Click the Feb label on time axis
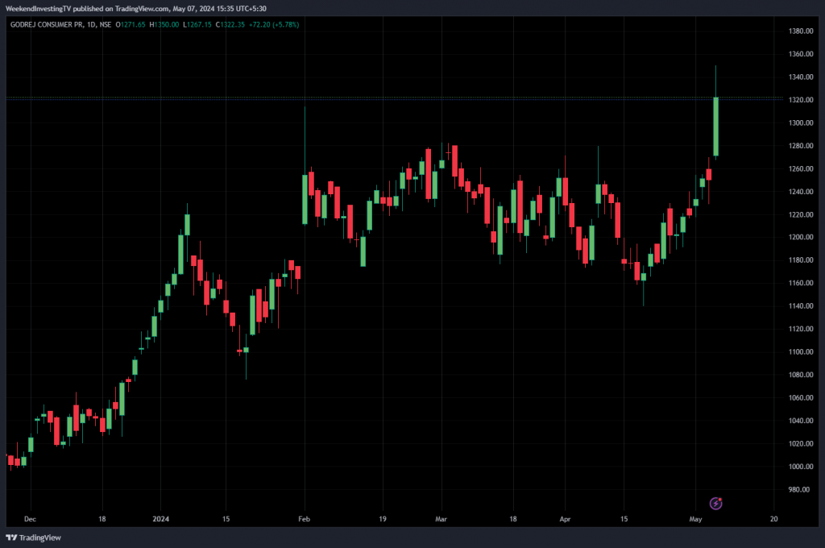 click(304, 519)
